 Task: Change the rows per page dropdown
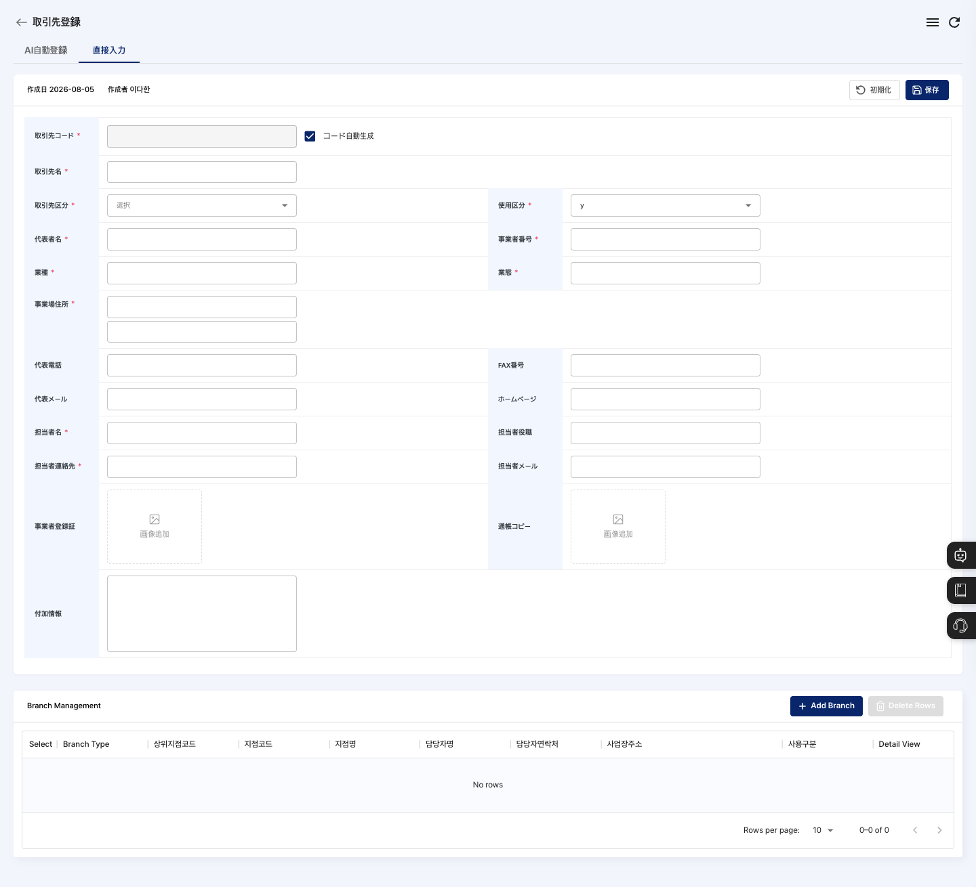coord(823,830)
